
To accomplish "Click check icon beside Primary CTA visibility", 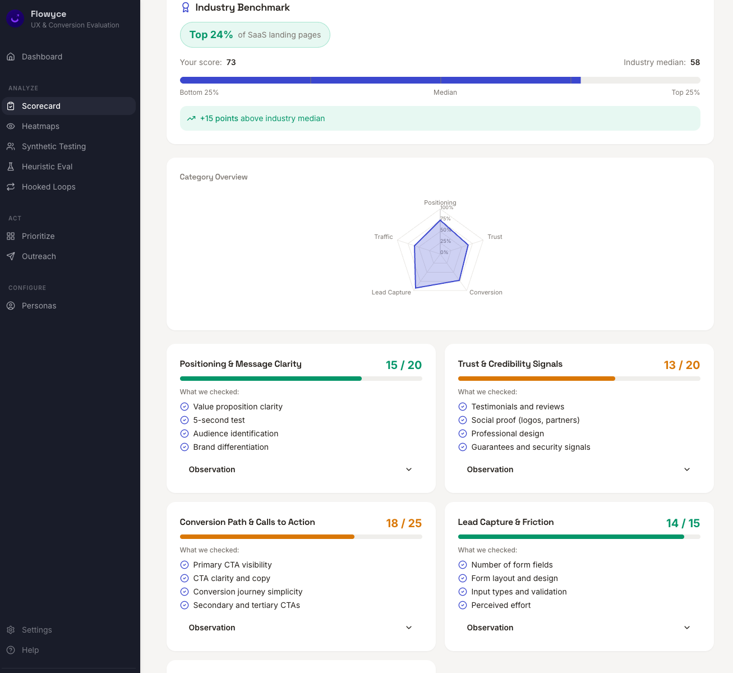I will [x=185, y=565].
